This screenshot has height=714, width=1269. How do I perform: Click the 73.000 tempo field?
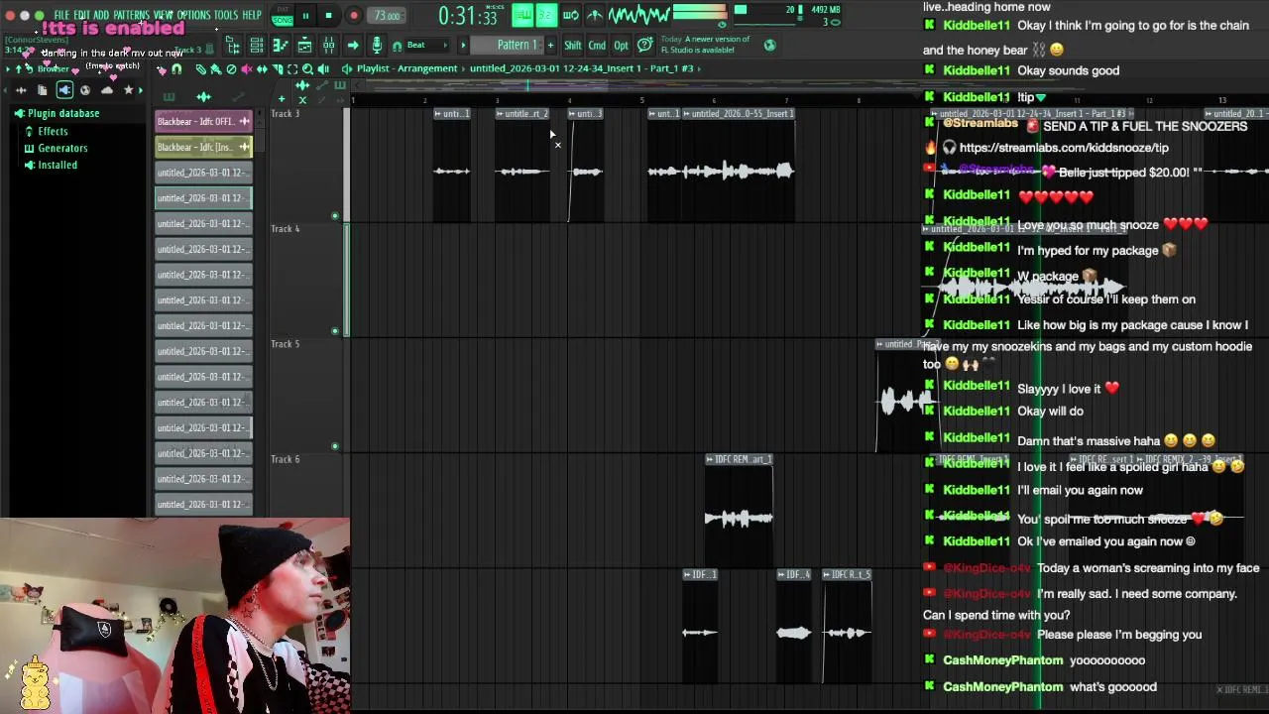pyautogui.click(x=386, y=16)
